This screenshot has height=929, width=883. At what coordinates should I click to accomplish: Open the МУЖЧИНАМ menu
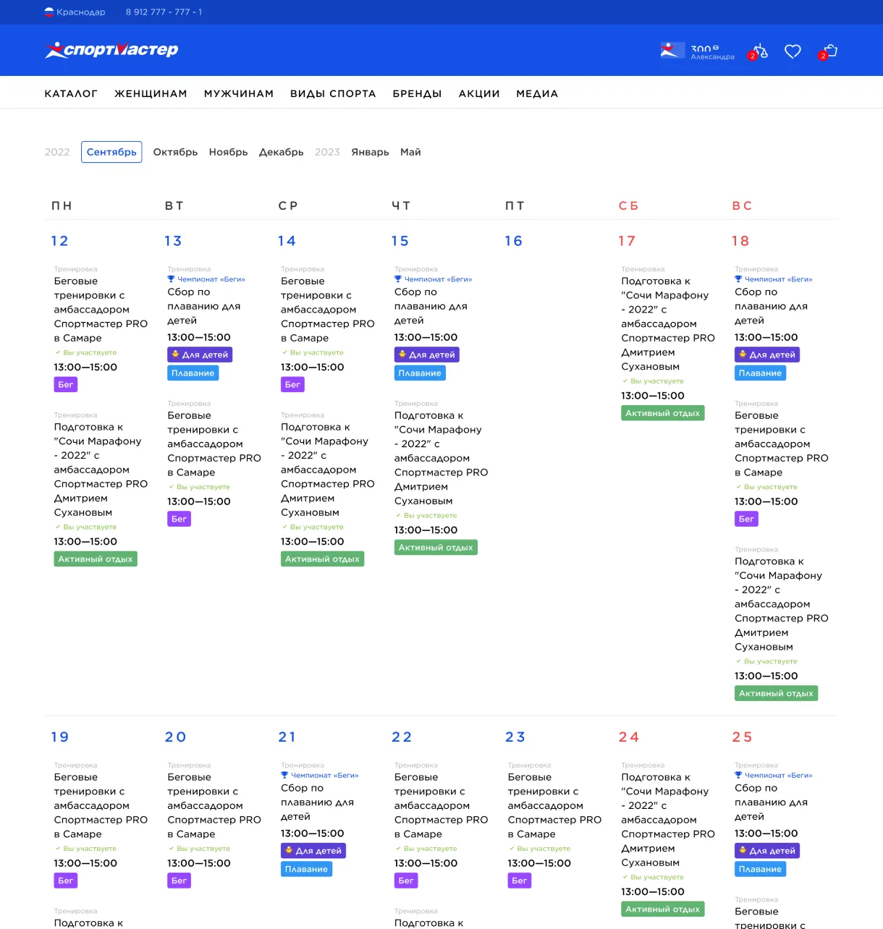pyautogui.click(x=239, y=93)
